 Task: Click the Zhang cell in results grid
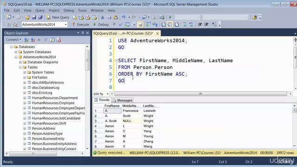(x=151, y=141)
